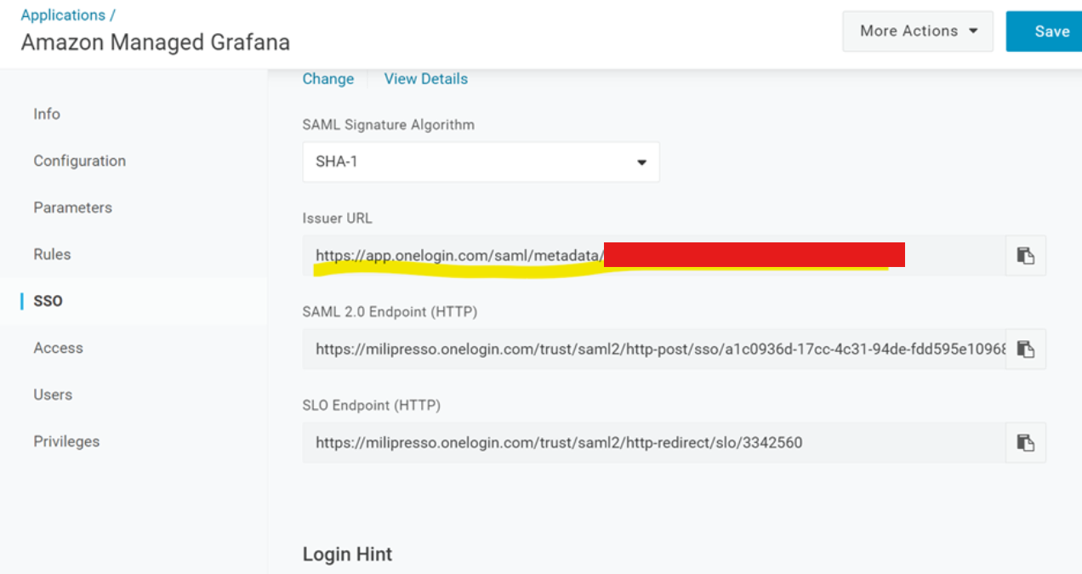Go to the Rules section
Viewport: 1082px width, 574px height.
click(x=52, y=254)
